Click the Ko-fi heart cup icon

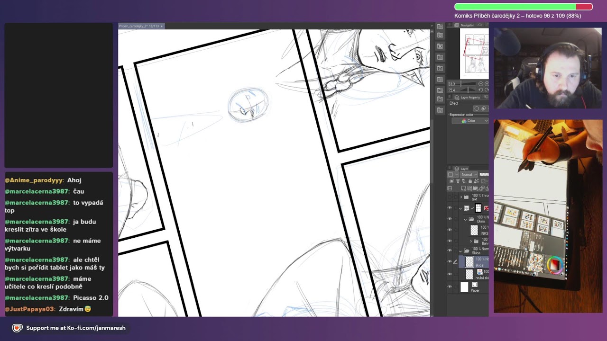coord(18,328)
